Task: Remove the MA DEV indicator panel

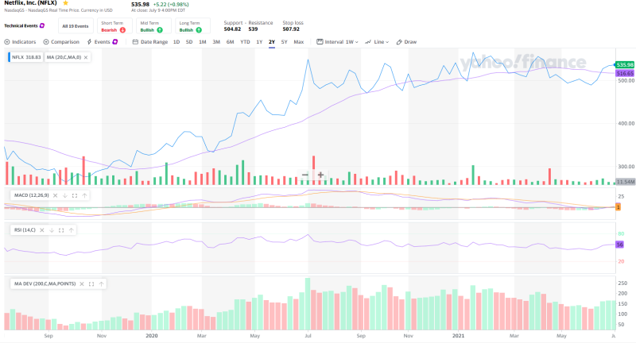Action: tap(82, 284)
